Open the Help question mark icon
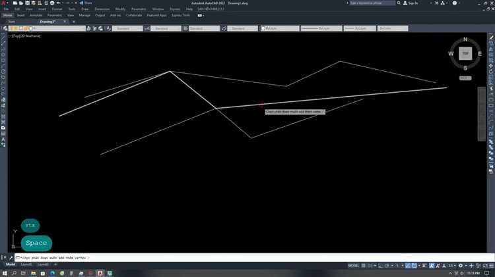Viewport: 495px width, 277px height. (454, 3)
